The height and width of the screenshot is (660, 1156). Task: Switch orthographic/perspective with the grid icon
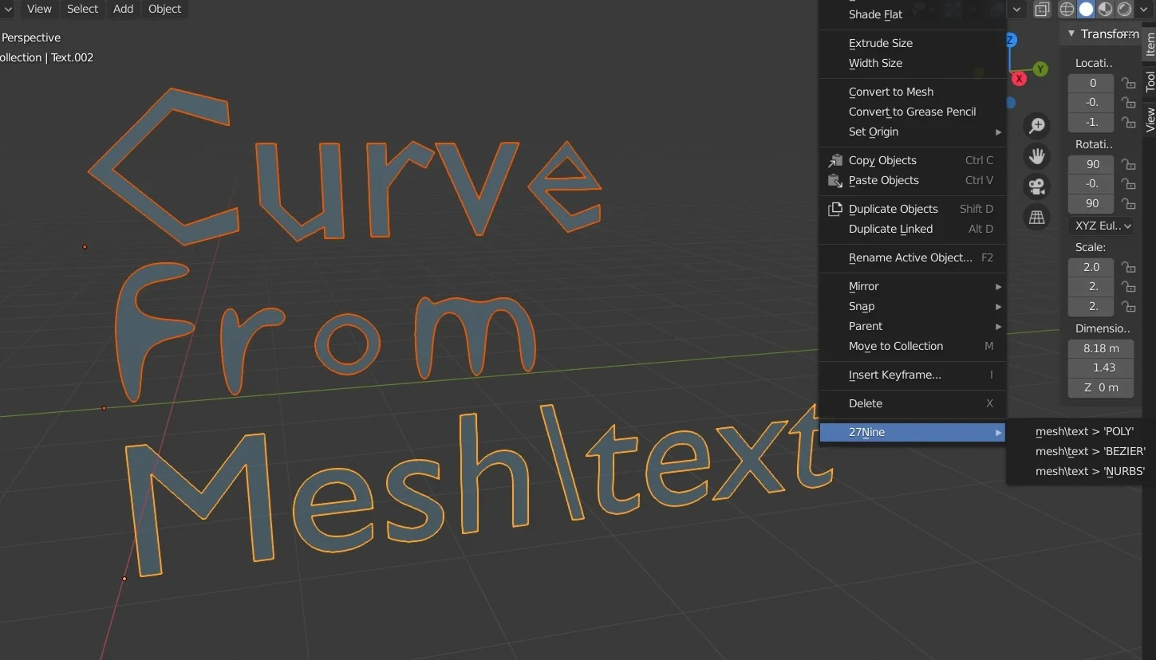1037,217
